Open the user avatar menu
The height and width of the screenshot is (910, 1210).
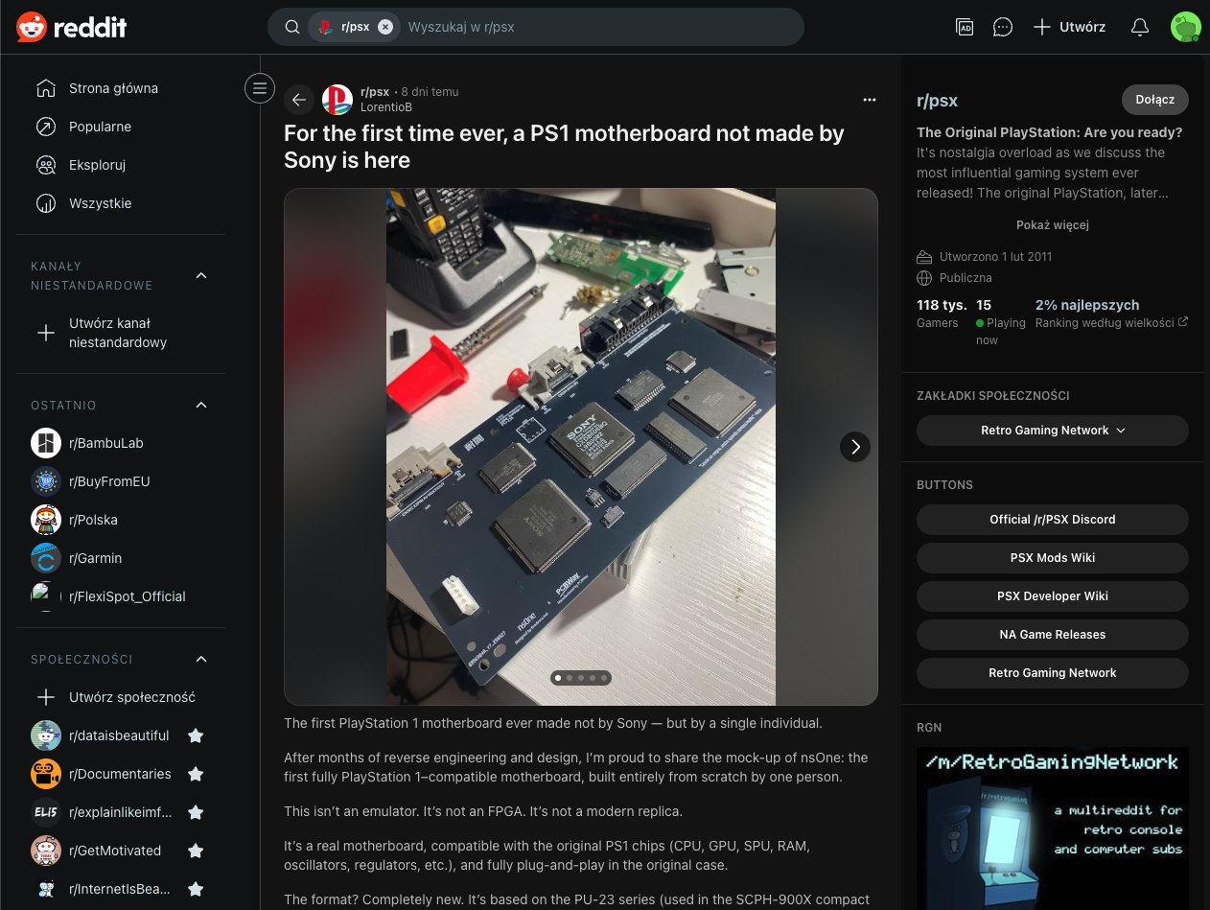(1185, 27)
